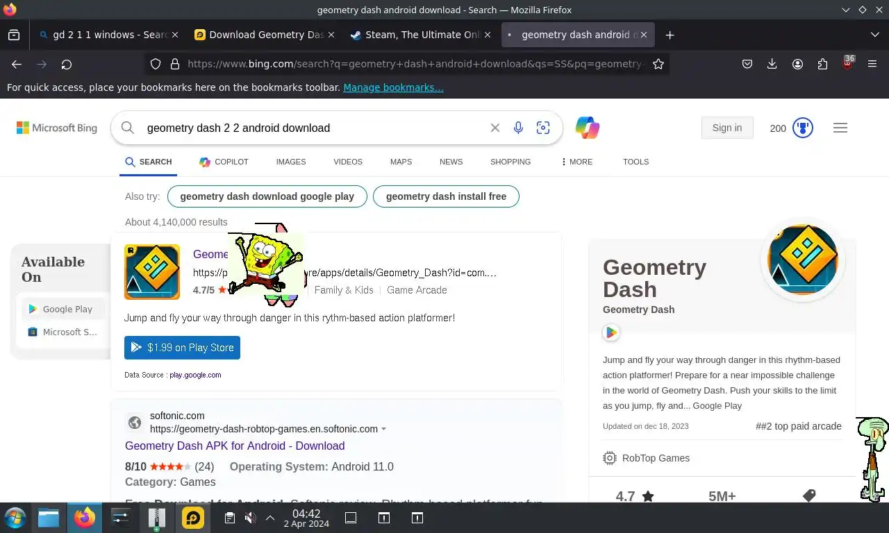Open Firefox downloads panel
This screenshot has height=533, width=889.
772,64
